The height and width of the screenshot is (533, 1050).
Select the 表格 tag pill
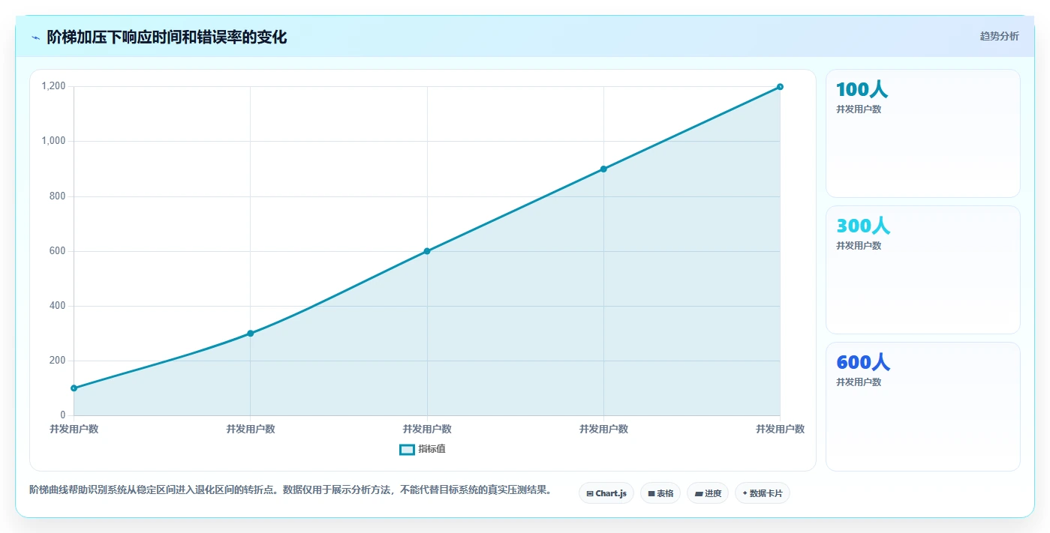[660, 493]
